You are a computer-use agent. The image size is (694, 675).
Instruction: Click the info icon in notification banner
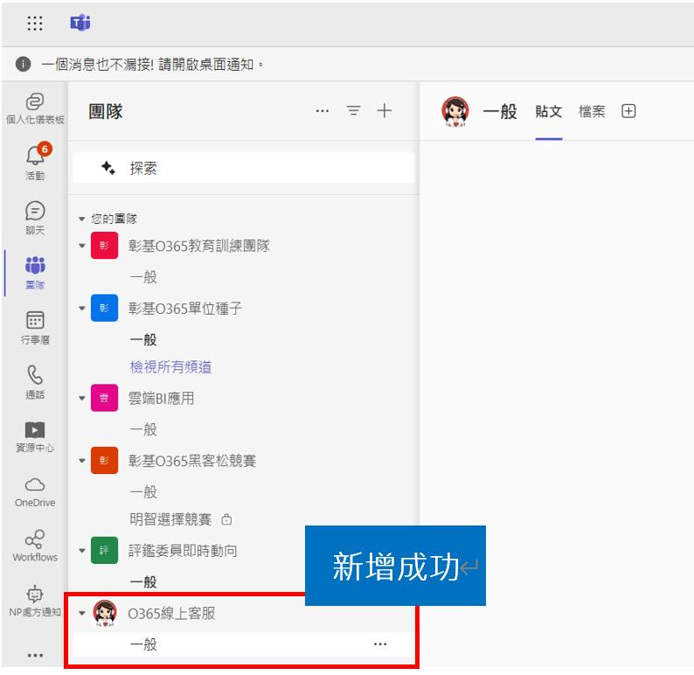tap(23, 64)
